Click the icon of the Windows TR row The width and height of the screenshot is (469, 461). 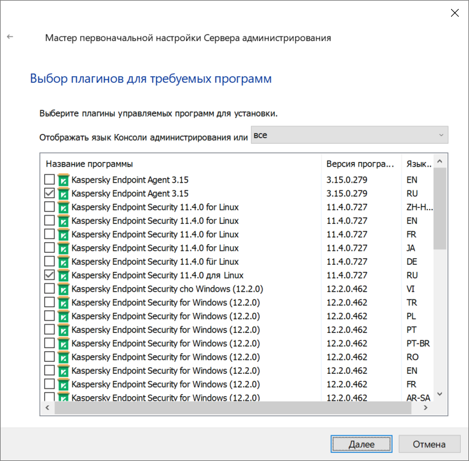[64, 303]
